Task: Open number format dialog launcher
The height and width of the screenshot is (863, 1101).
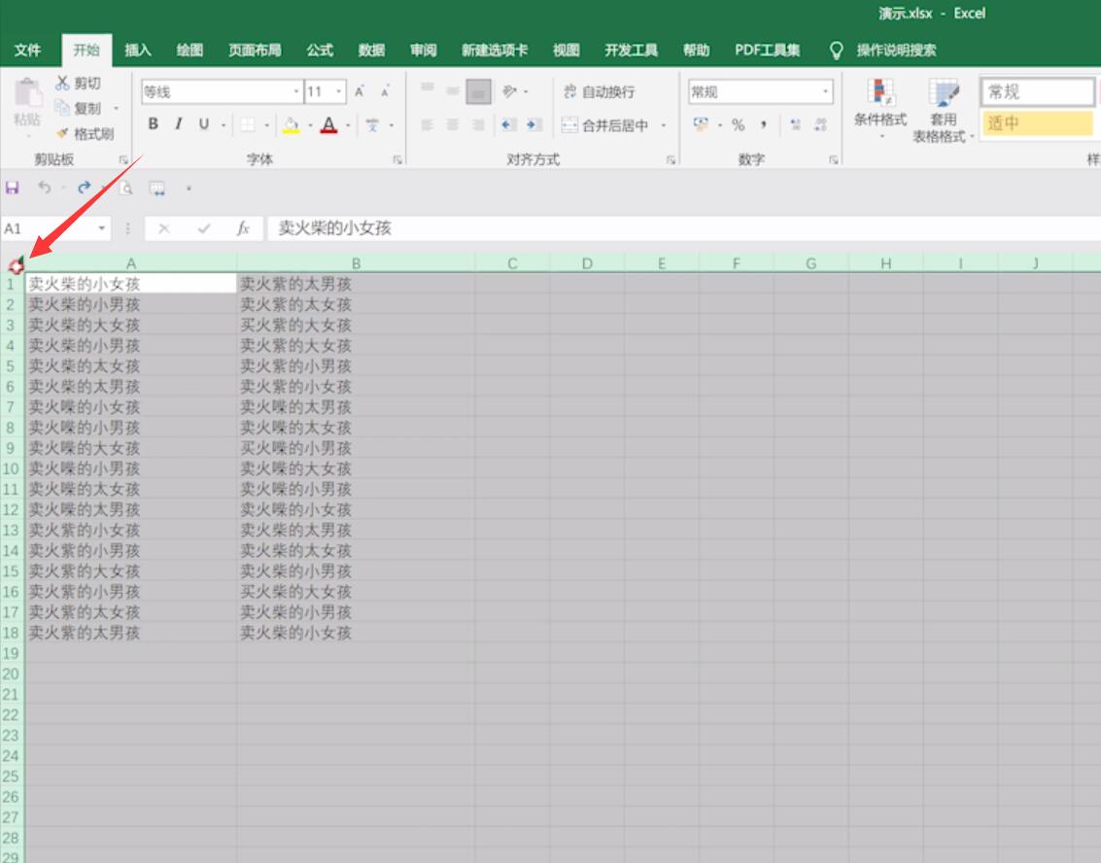Action: [833, 160]
